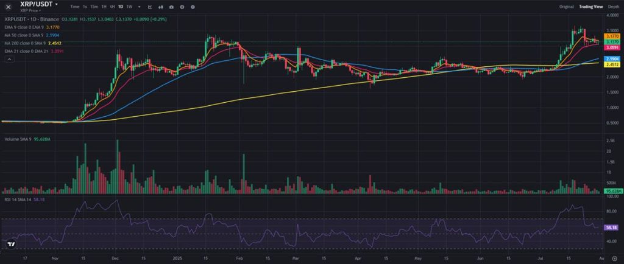Open chart settings gear in top toolbar

pos(193,7)
